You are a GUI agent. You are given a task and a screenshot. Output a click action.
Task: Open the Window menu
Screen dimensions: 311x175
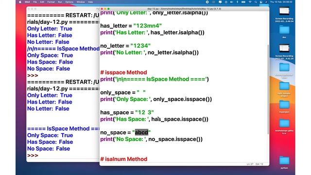coord(81,2)
